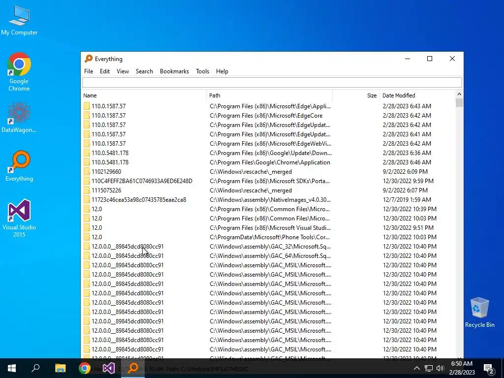The image size is (504, 378).
Task: Click date 12/30/2022 9:51 PM
Action: [408, 227]
